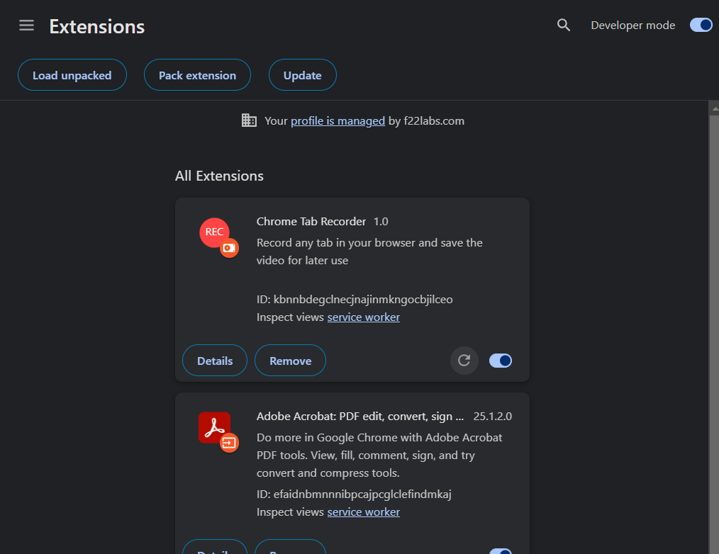Open Details for Chrome Tab Recorder
Viewport: 719px width, 554px height.
(x=215, y=361)
